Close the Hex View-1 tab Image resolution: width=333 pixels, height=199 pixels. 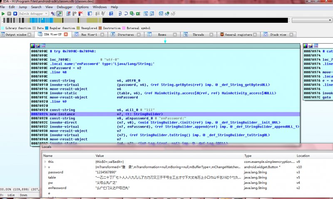102,34
